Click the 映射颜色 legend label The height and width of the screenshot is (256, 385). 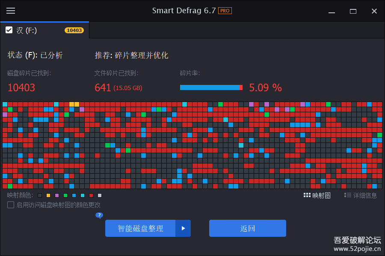pos(20,195)
